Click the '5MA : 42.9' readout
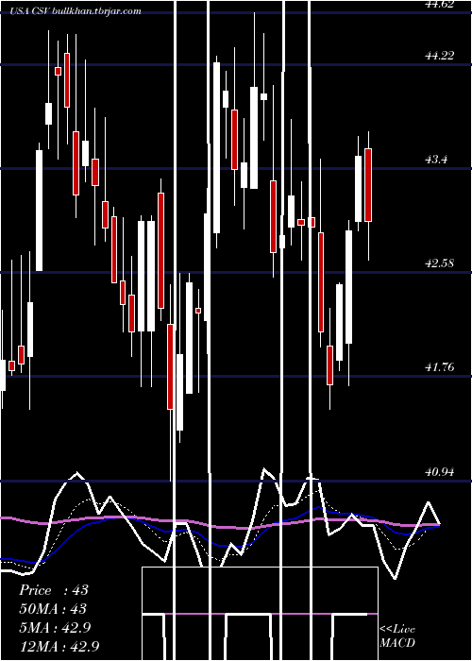Viewport: 472px width, 661px height. pyautogui.click(x=55, y=627)
